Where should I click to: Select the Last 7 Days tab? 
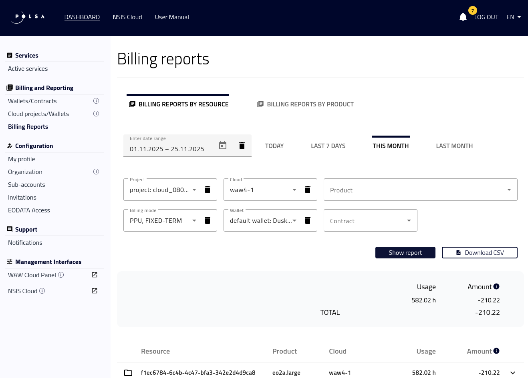328,146
